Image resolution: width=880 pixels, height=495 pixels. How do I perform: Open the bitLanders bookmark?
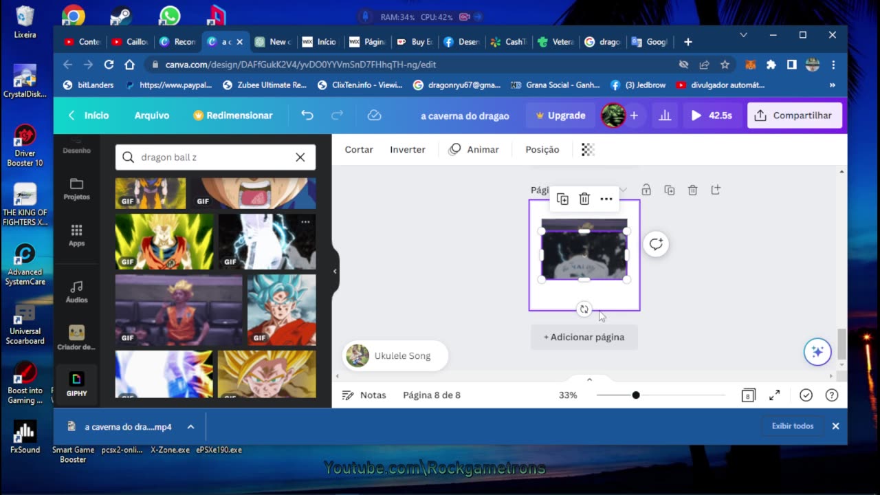(87, 85)
